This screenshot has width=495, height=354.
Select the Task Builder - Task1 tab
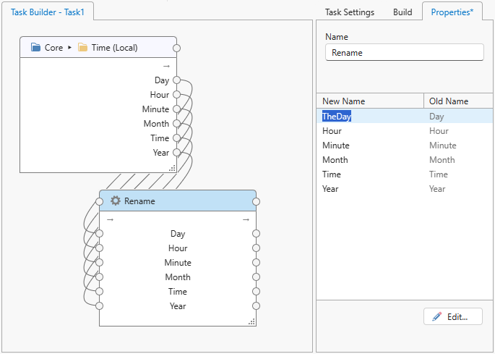pyautogui.click(x=47, y=12)
